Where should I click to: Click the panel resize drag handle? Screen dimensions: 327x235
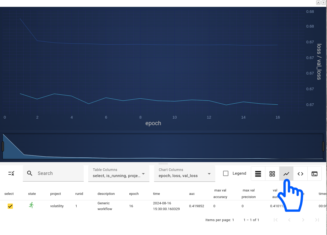[163, 164]
